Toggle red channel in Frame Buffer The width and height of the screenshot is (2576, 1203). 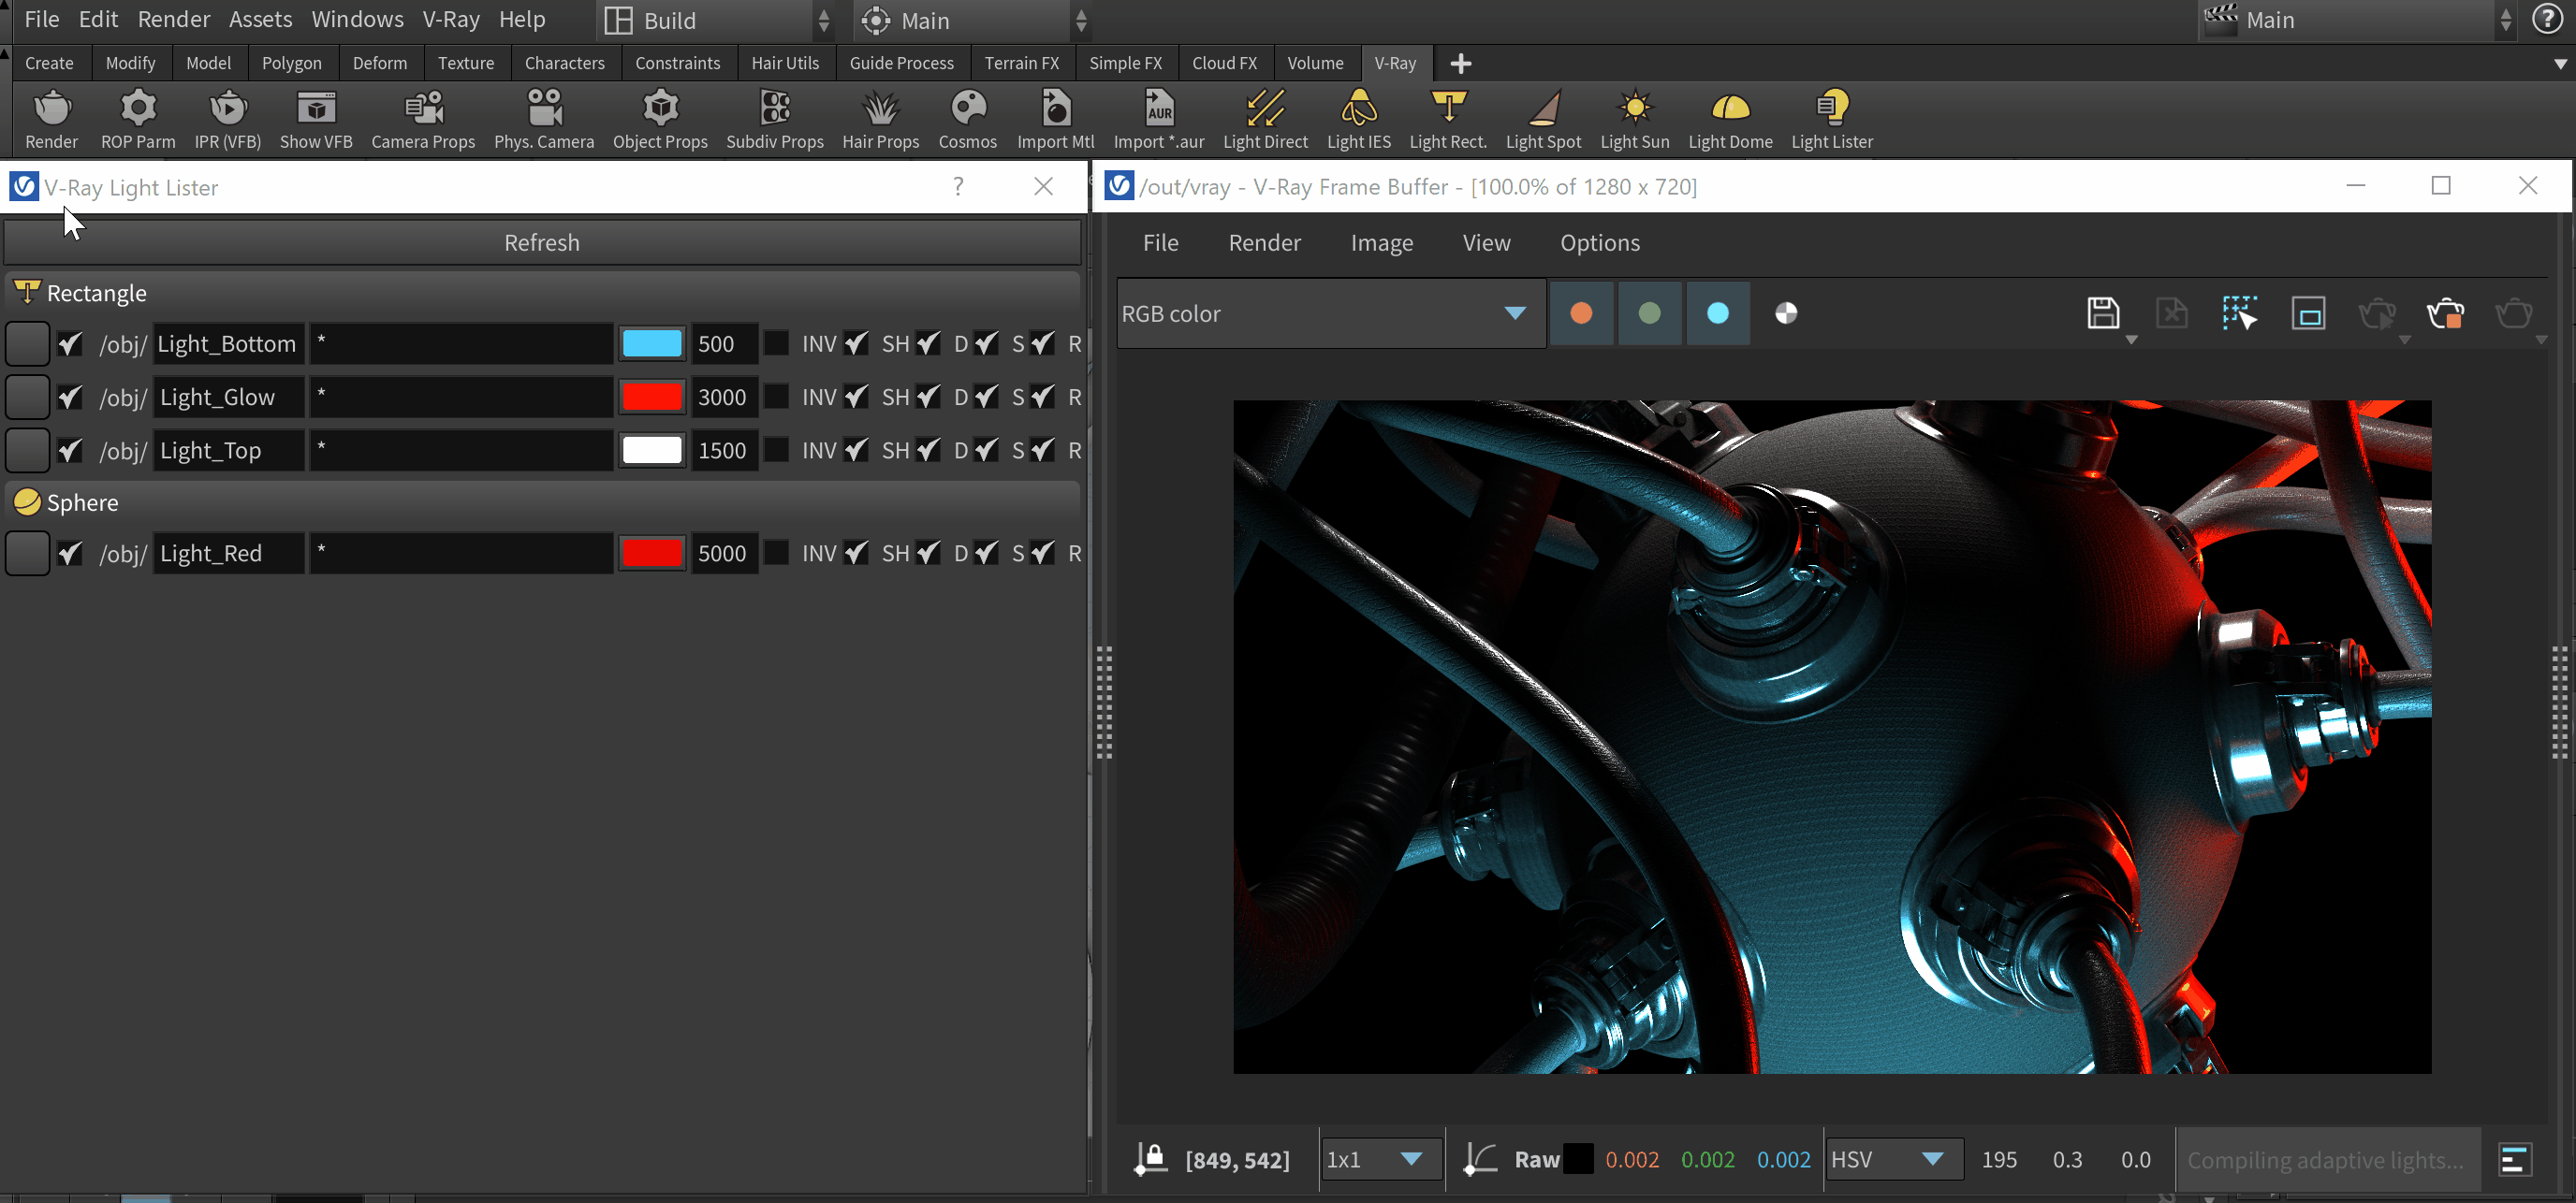click(1581, 313)
